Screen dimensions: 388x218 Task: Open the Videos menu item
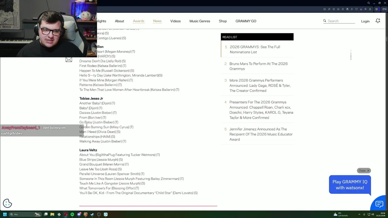pos(176,21)
